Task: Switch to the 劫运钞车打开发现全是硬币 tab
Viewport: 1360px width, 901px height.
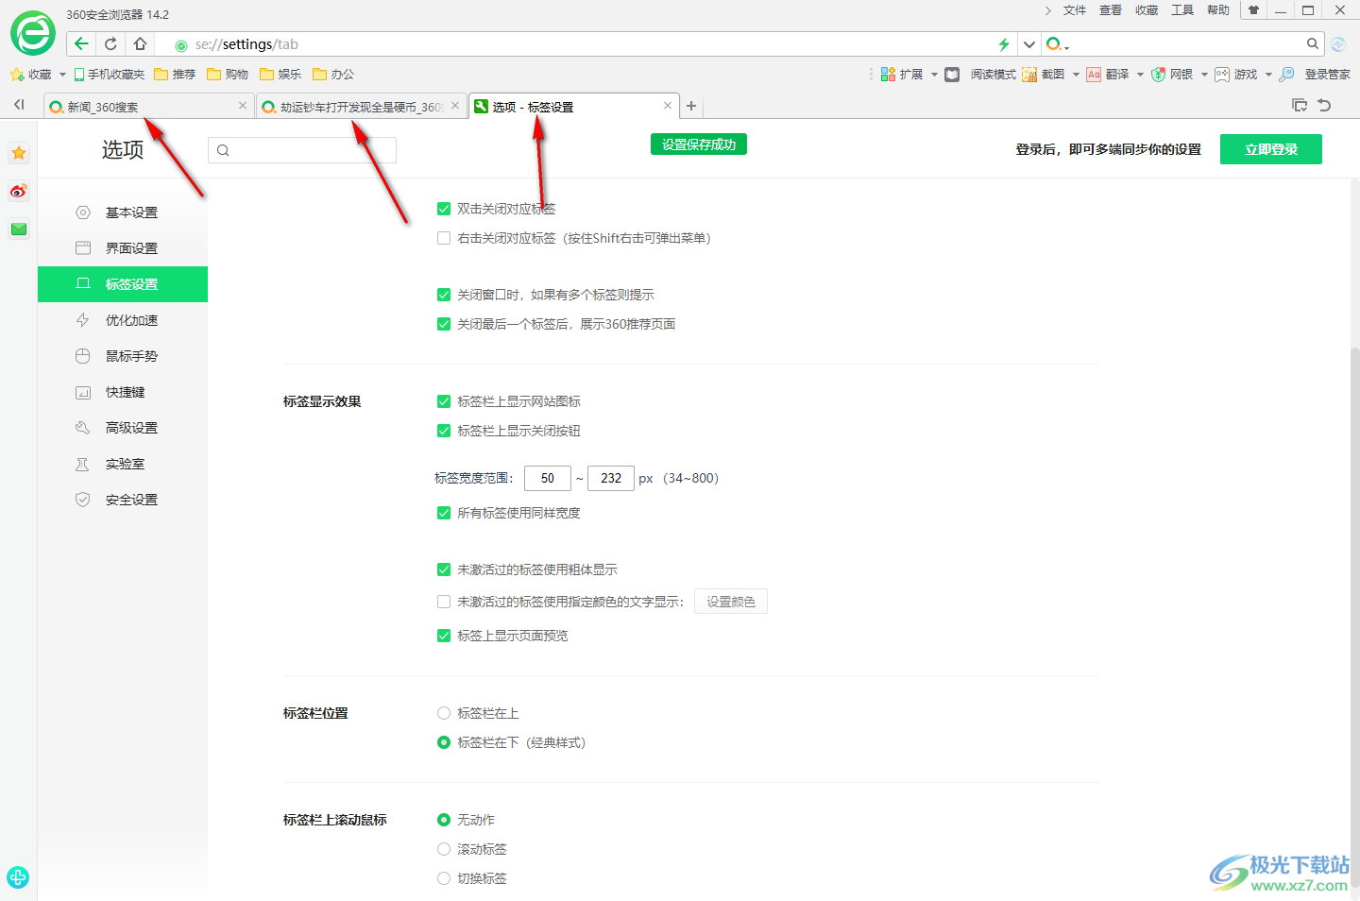Action: [362, 107]
